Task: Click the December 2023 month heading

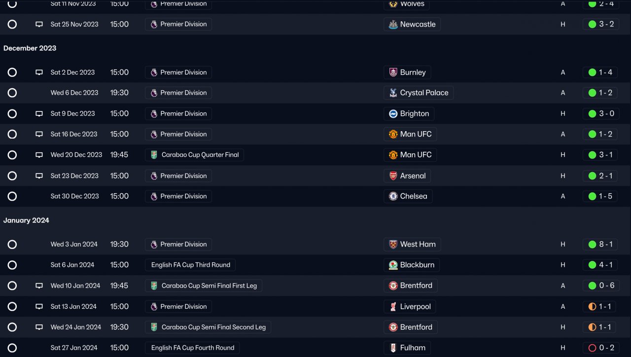Action: click(x=30, y=48)
